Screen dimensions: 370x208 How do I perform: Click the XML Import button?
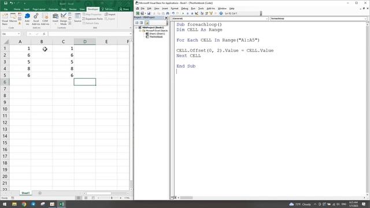[110, 14]
